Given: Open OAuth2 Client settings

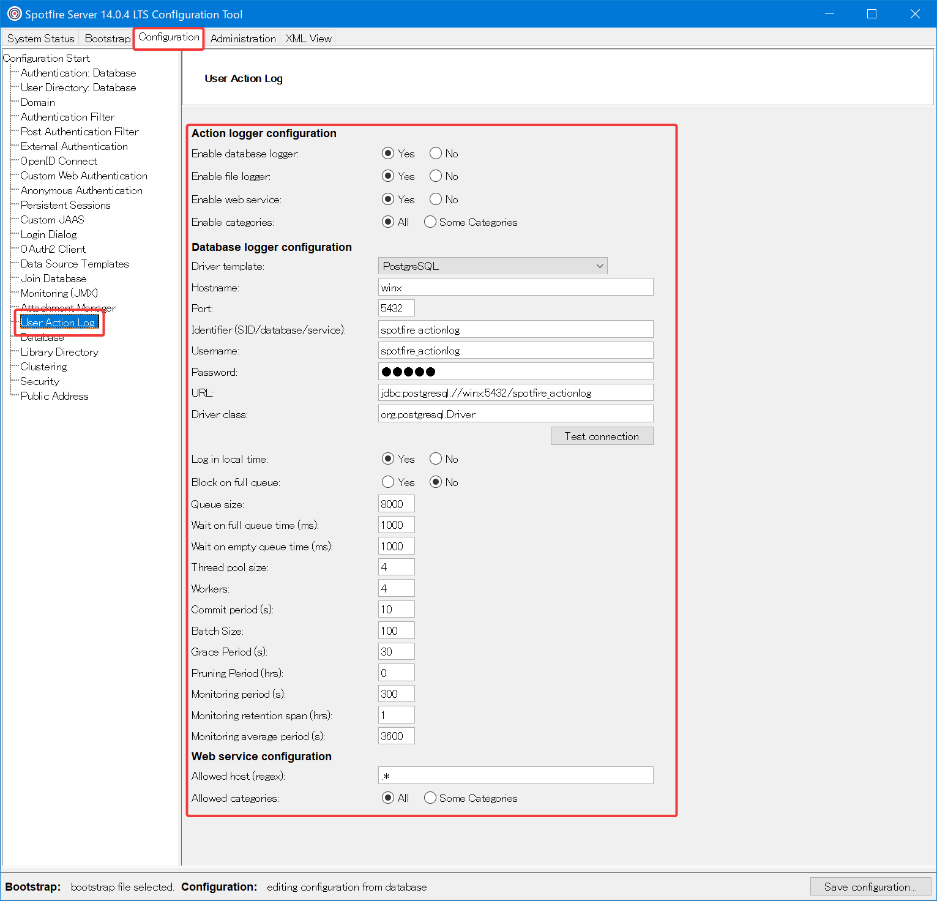Looking at the screenshot, I should pyautogui.click(x=53, y=249).
